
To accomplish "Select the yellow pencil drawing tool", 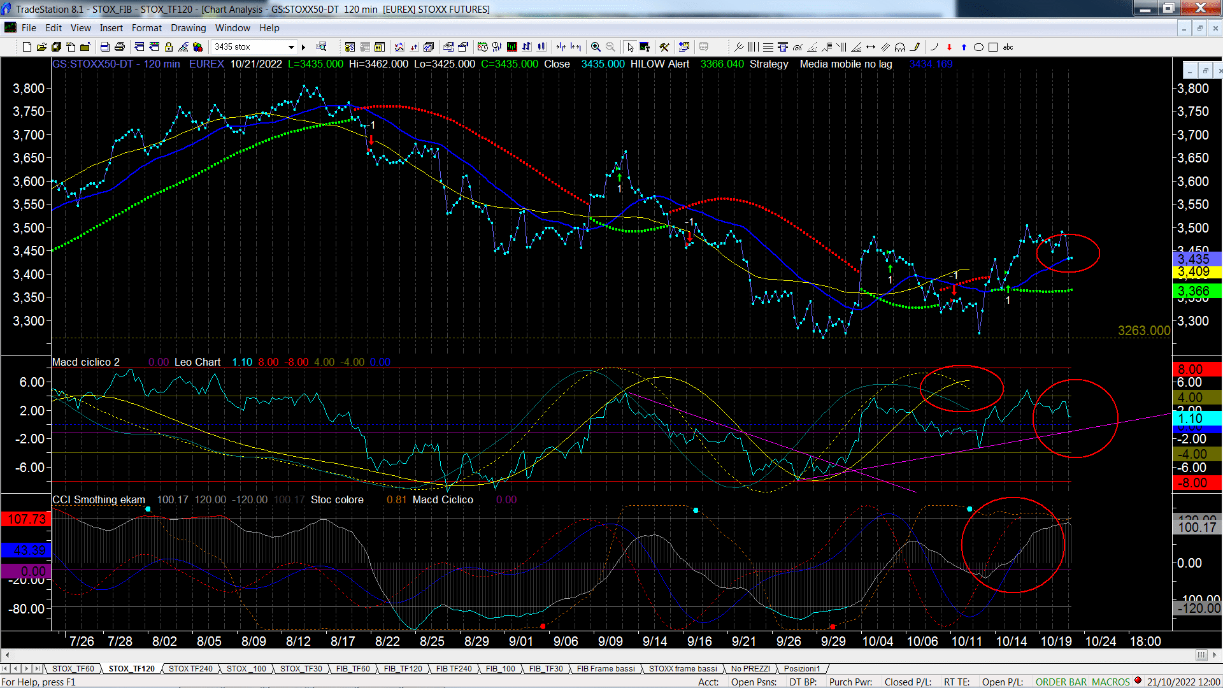I will click(x=915, y=47).
